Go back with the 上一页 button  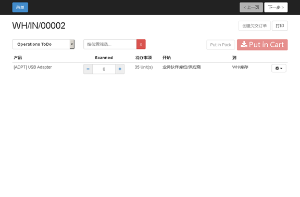pos(251,7)
